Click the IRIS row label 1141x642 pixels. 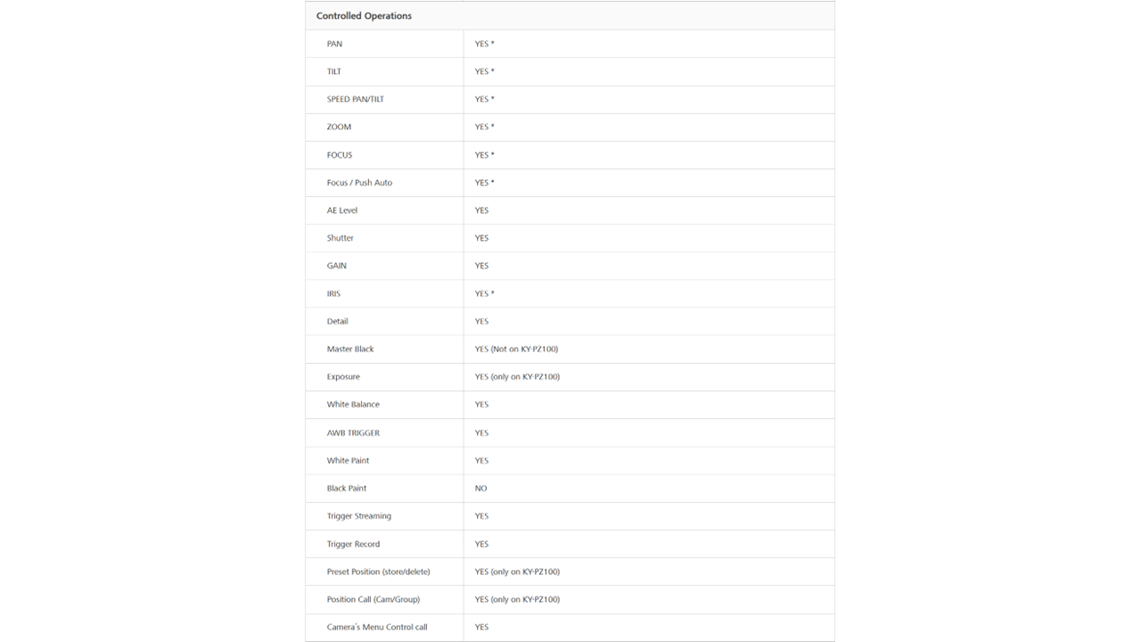coord(333,293)
